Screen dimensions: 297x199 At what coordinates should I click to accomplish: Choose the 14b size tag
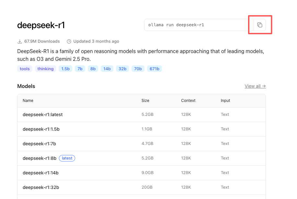click(107, 69)
